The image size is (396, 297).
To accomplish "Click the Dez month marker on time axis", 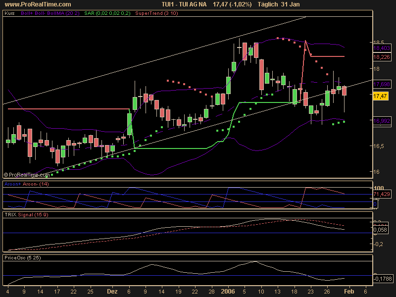I will [112, 292].
